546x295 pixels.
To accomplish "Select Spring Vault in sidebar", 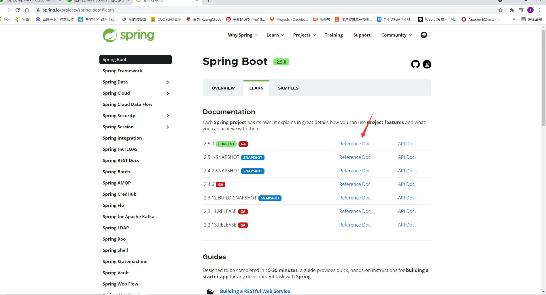I will point(116,273).
